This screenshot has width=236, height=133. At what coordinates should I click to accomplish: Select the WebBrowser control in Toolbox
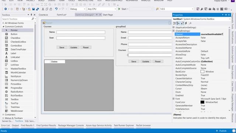17,111
